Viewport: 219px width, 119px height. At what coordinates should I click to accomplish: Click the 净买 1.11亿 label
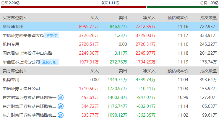(x=110, y=3)
